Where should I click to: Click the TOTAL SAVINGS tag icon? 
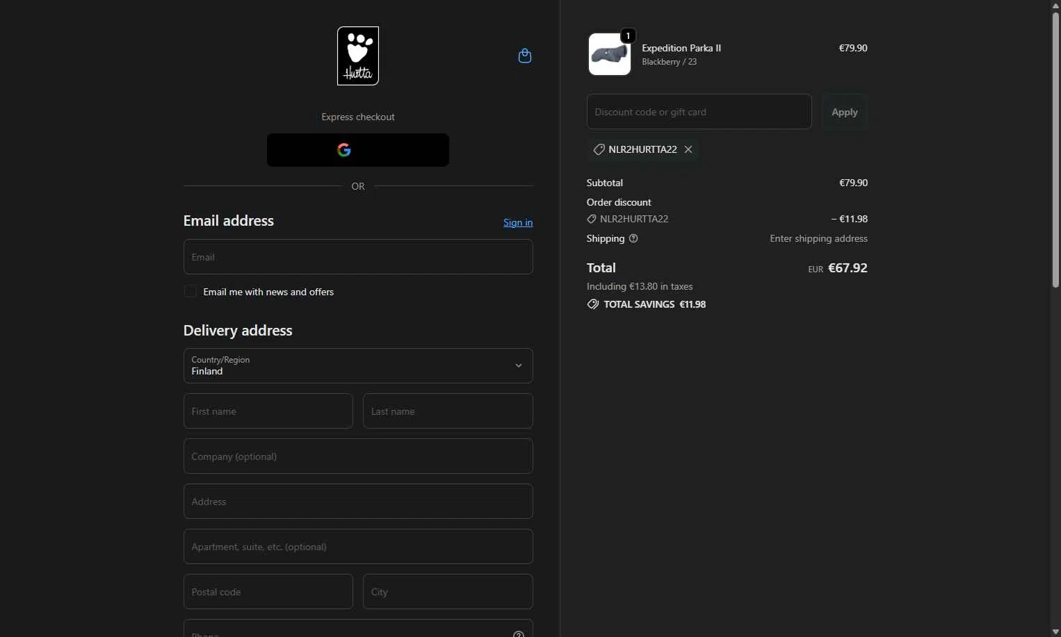(x=593, y=304)
